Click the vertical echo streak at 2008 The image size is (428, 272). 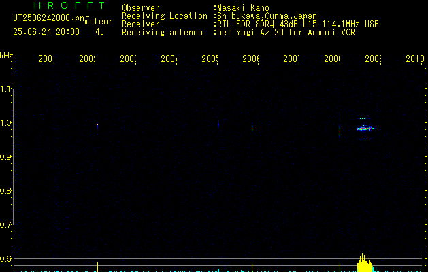pyautogui.click(x=340, y=131)
